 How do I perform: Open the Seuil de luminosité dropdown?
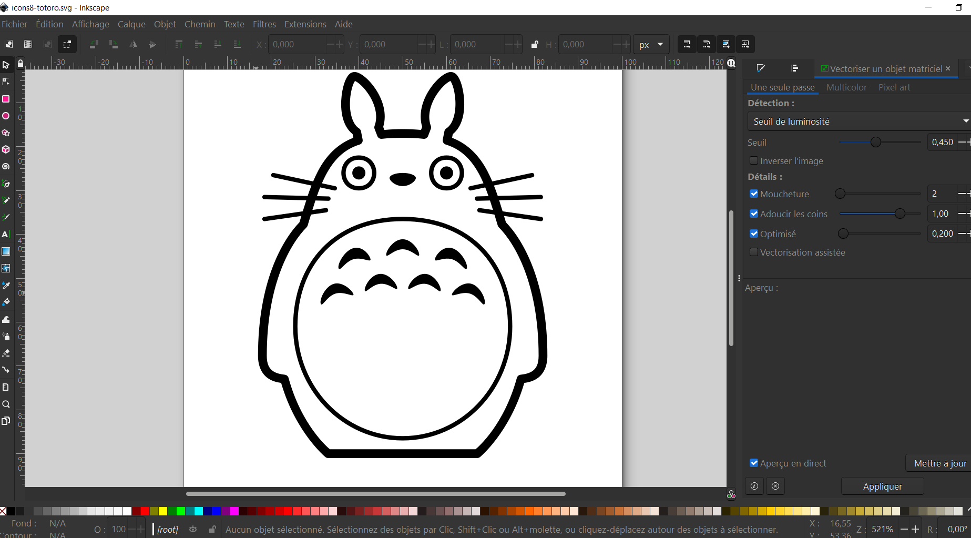pos(858,121)
